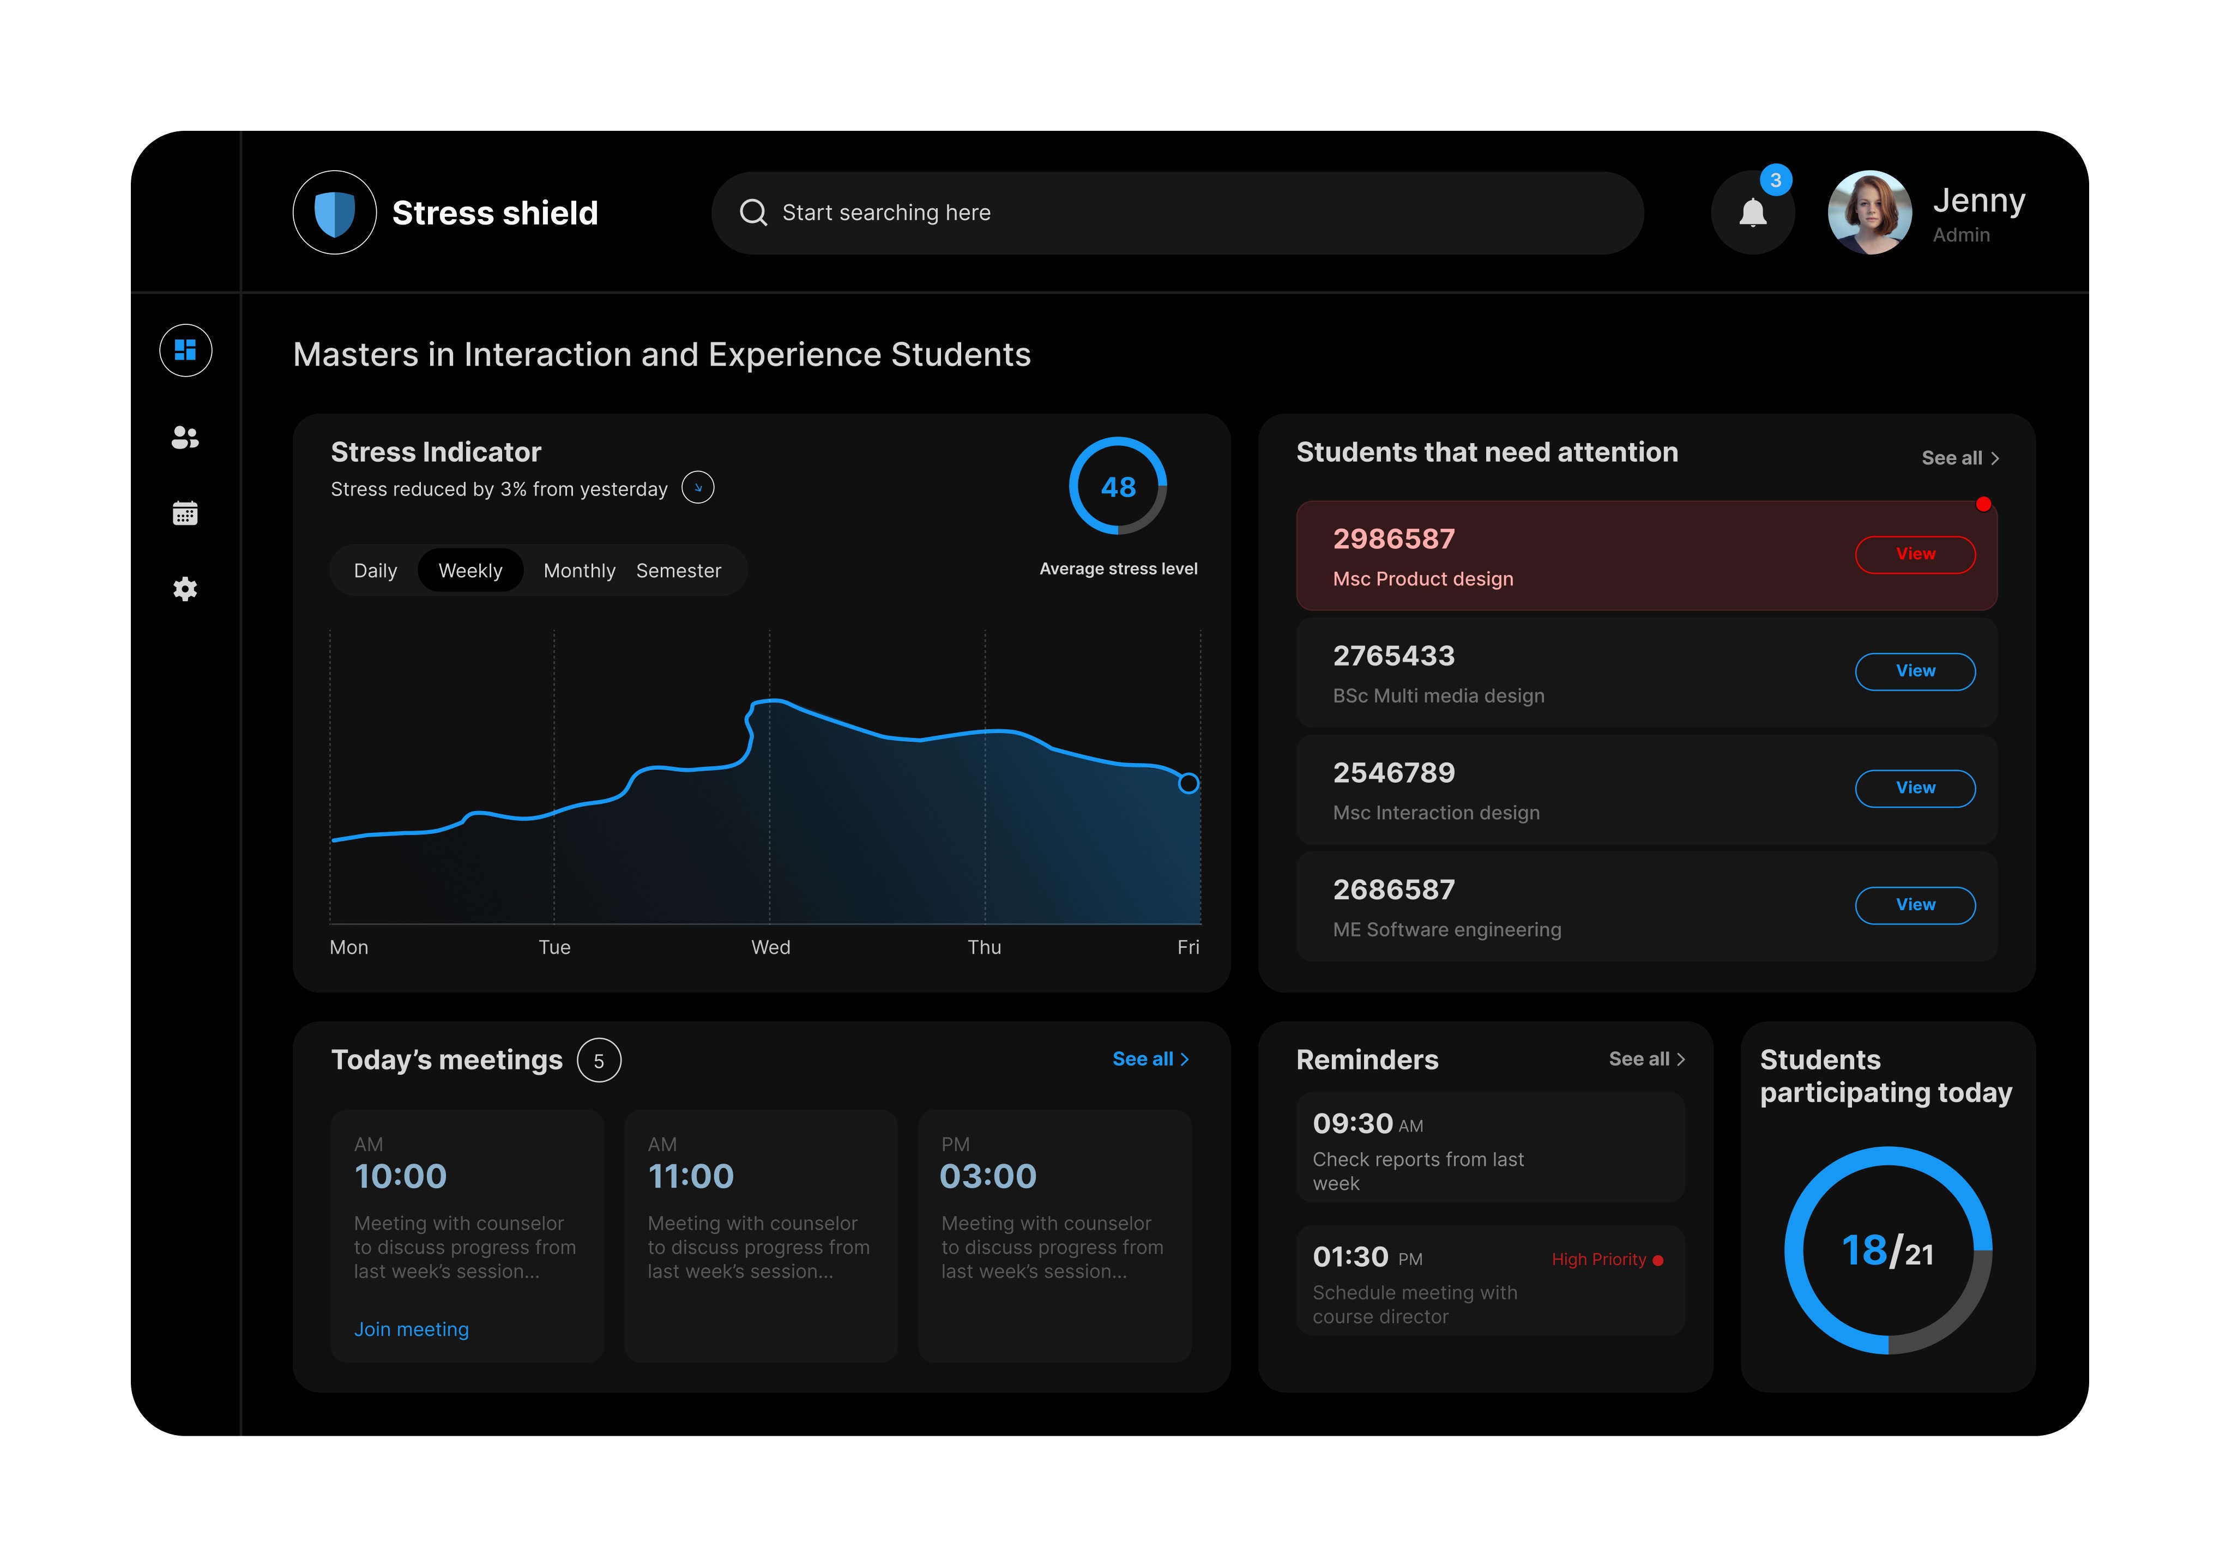Select the Daily time range
The image size is (2220, 1567).
pos(375,570)
